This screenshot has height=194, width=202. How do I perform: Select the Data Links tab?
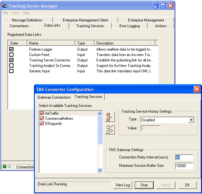click(53, 25)
